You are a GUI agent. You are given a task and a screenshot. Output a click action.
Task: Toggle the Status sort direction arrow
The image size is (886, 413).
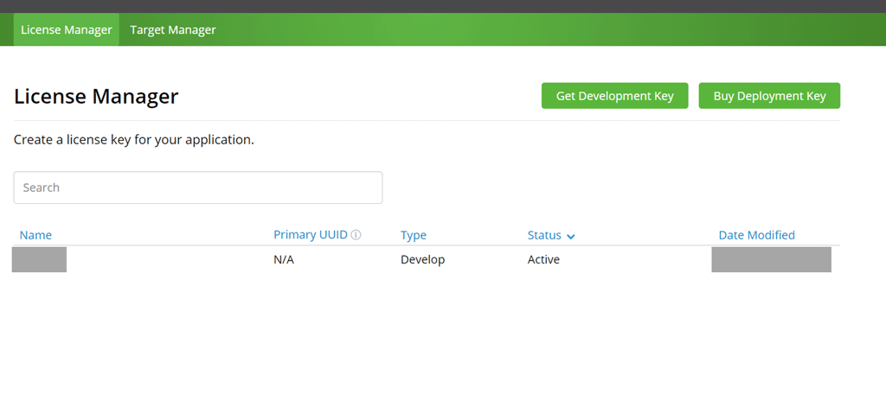(571, 237)
